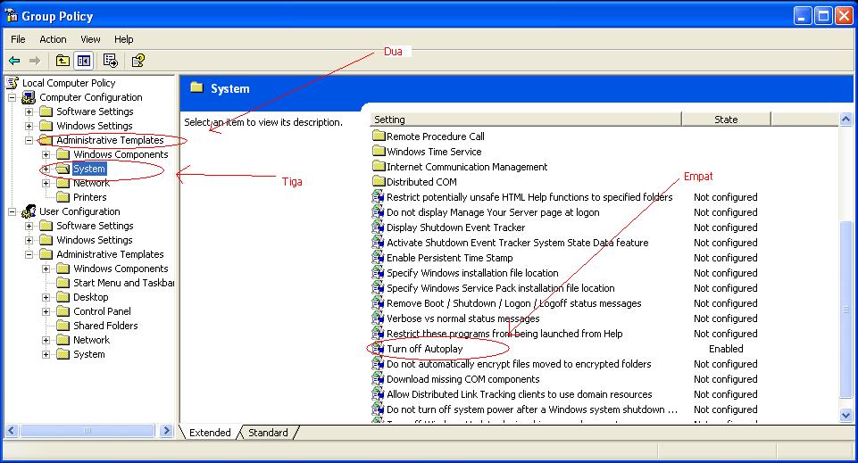Click the Internet Communication Management folder icon
The width and height of the screenshot is (858, 463).
point(379,166)
